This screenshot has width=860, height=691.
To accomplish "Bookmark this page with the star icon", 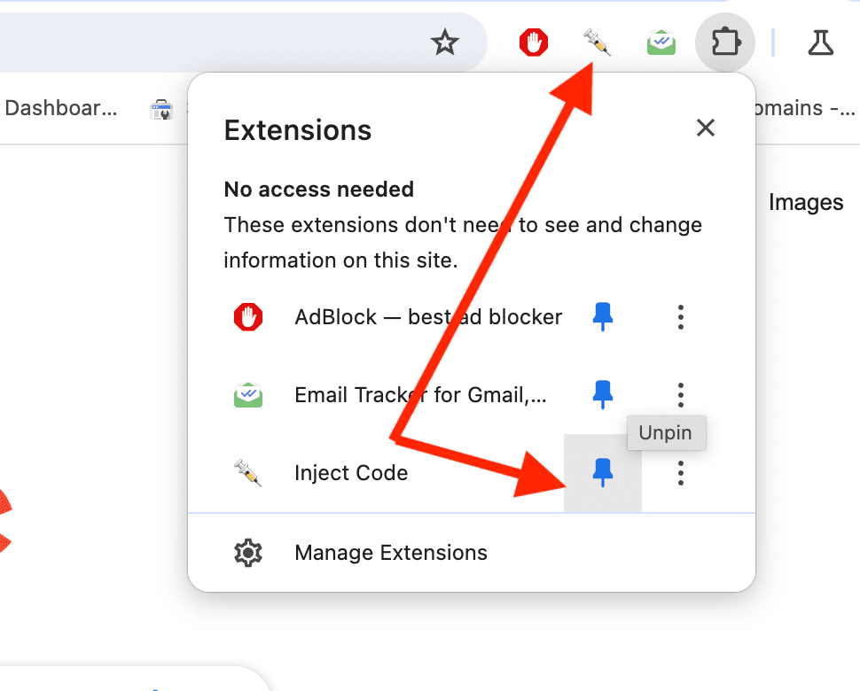I will (x=444, y=43).
